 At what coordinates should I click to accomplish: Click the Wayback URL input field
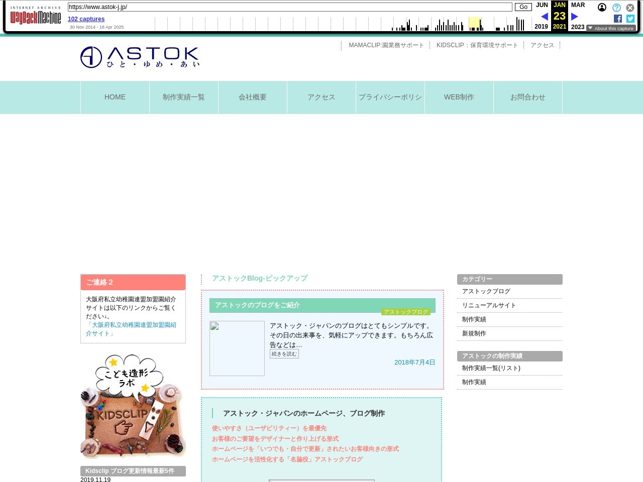point(289,7)
